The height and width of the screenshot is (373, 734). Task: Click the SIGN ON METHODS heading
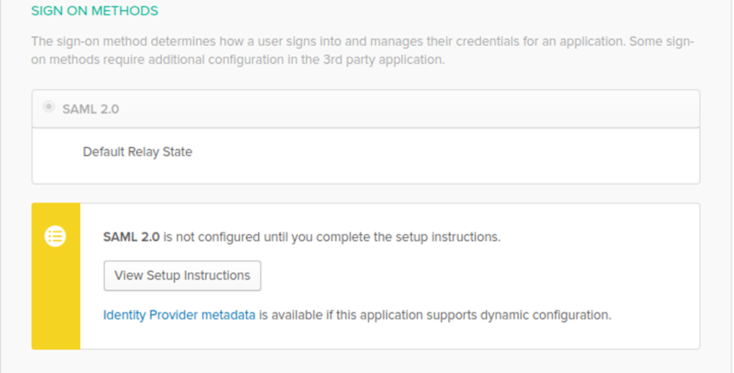[95, 11]
